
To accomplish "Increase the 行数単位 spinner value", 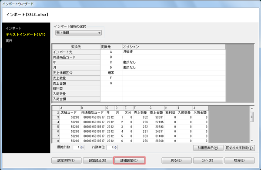I will pos(116,146).
